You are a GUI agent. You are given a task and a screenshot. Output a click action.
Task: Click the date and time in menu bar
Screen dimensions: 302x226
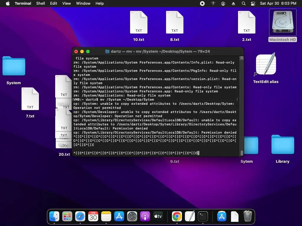click(278, 3)
